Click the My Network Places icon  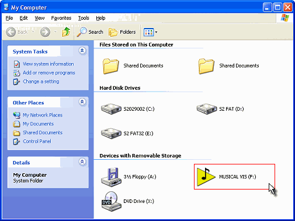pyautogui.click(x=17, y=115)
